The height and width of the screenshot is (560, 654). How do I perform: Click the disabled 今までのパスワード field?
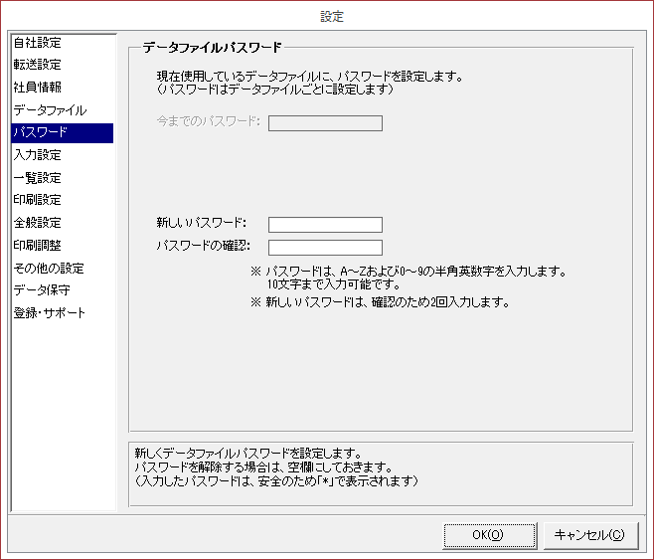click(x=325, y=123)
